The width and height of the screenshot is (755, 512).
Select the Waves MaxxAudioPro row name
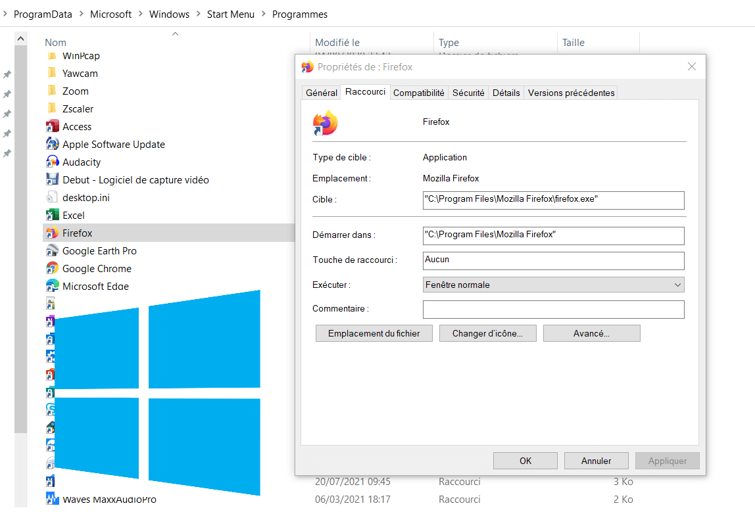pyautogui.click(x=109, y=499)
